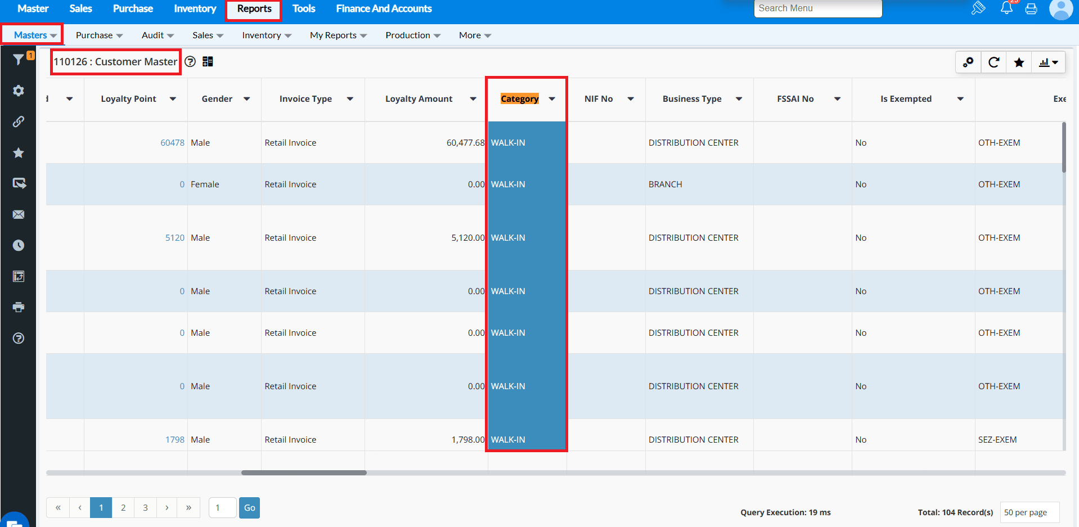The image size is (1079, 527).
Task: Click the settings gear in sidebar
Action: [x=19, y=91]
